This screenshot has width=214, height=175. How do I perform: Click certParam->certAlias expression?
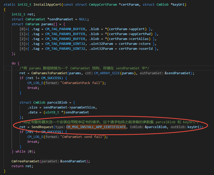tap(129, 39)
